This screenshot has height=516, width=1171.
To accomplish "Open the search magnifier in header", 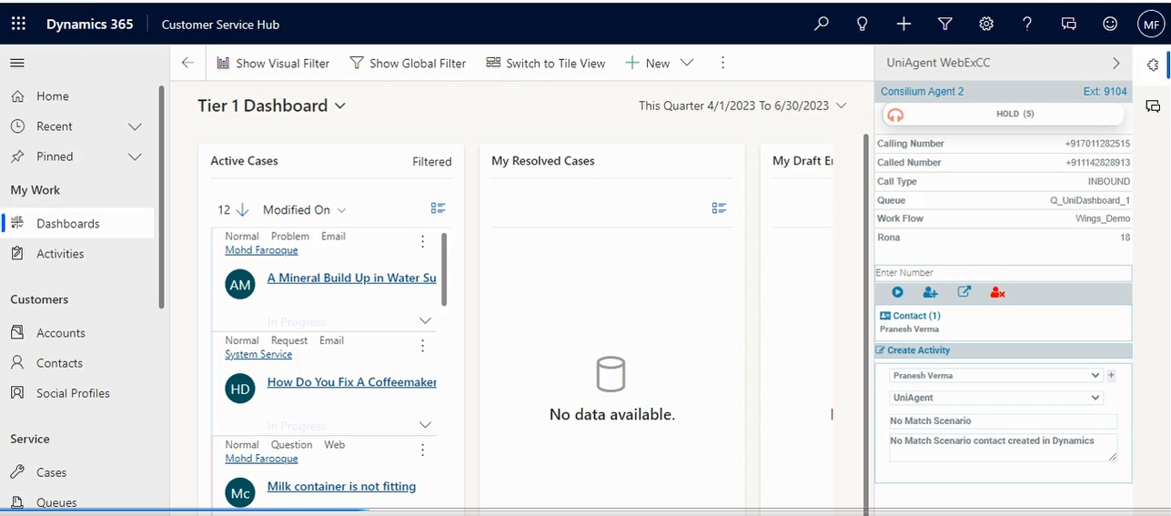I will coord(822,25).
